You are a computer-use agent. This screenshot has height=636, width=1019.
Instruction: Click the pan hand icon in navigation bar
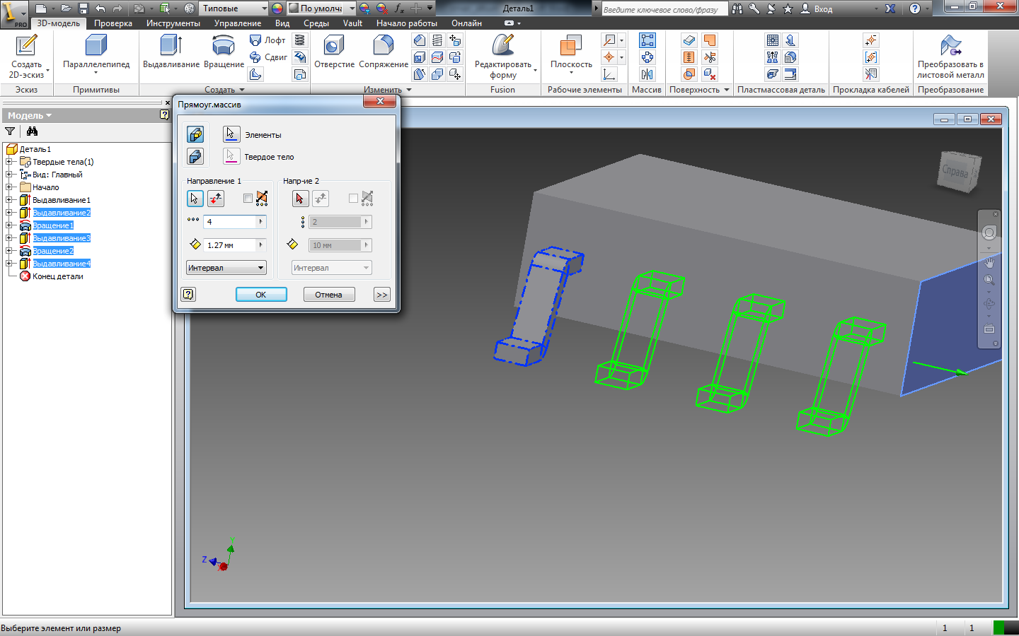pos(989,263)
